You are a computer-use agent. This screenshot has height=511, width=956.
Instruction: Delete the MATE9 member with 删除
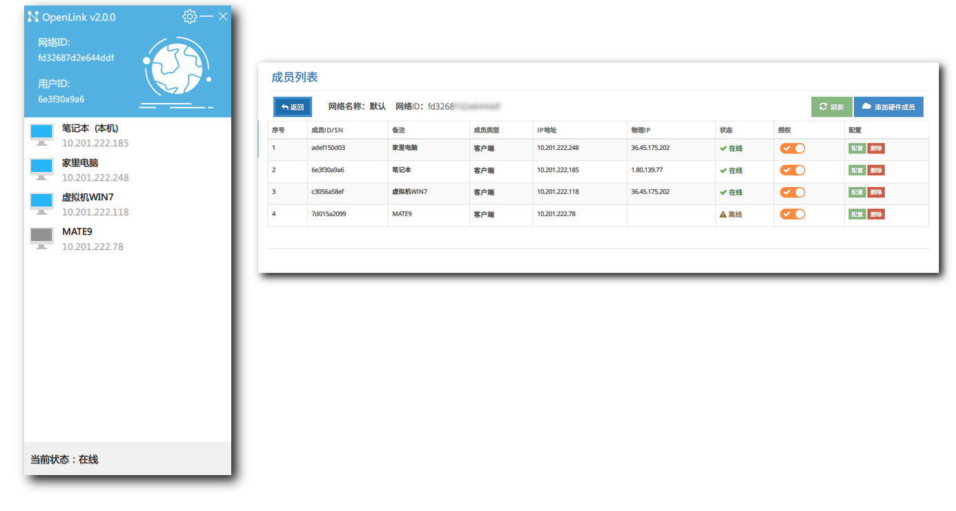click(x=876, y=214)
